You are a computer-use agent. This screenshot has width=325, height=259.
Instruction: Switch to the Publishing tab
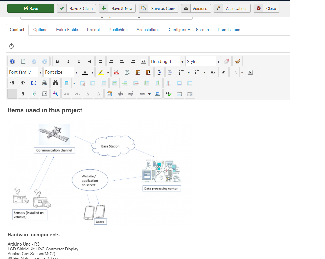tap(118, 30)
